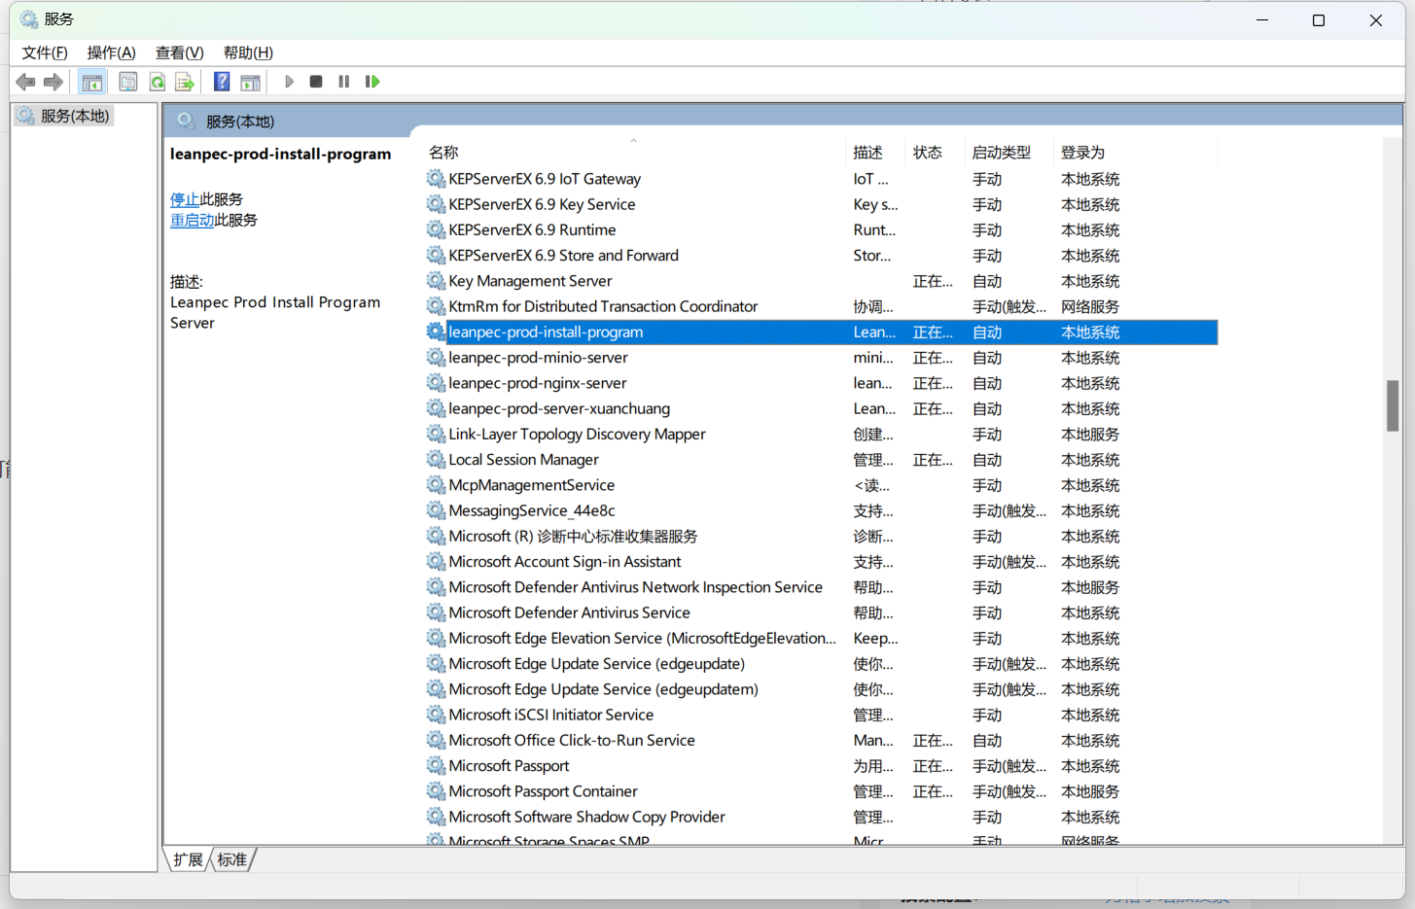Click the Stop Service square icon
1415x909 pixels.
(316, 82)
